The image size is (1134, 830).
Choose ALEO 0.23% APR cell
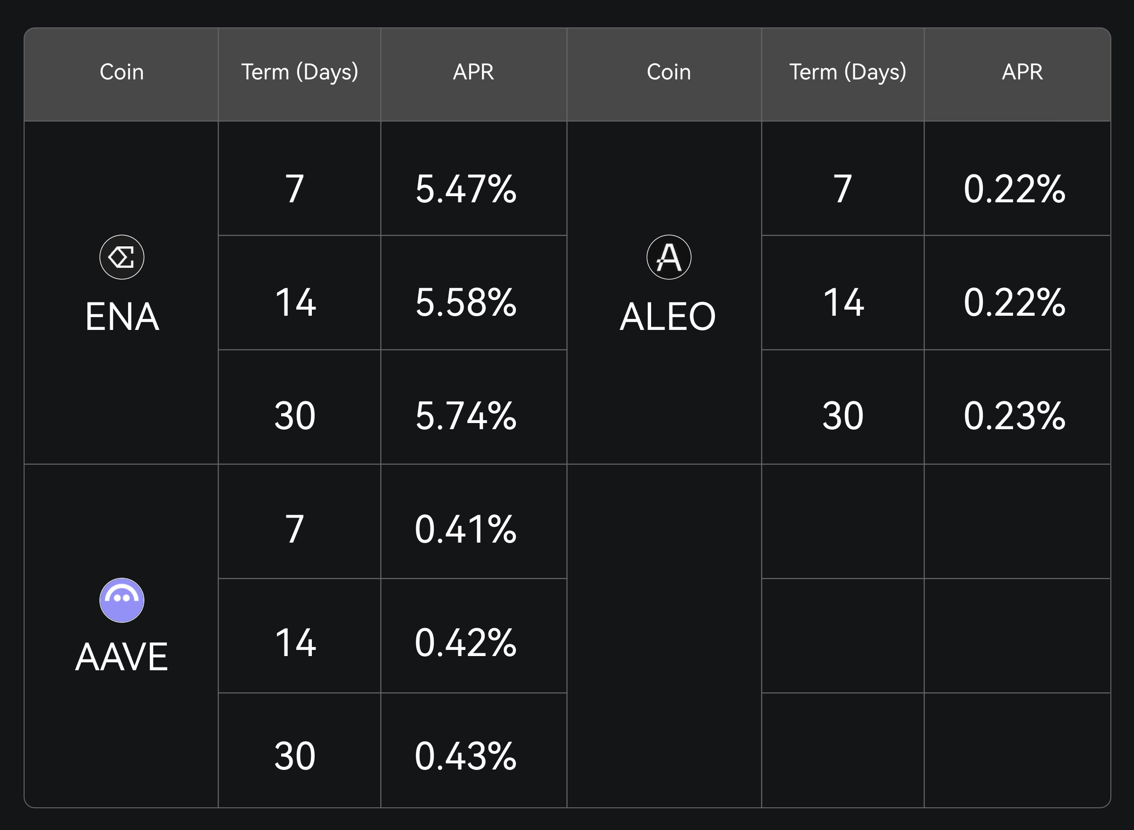(x=1014, y=416)
